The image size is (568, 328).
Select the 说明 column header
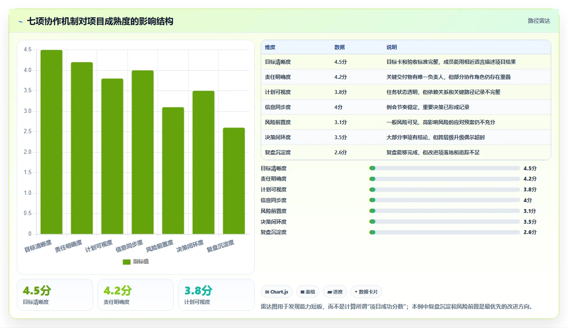[x=392, y=47]
